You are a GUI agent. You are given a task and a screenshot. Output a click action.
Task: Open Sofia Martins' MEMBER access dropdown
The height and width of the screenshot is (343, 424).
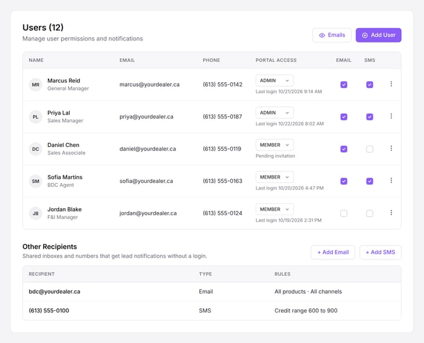click(x=275, y=177)
